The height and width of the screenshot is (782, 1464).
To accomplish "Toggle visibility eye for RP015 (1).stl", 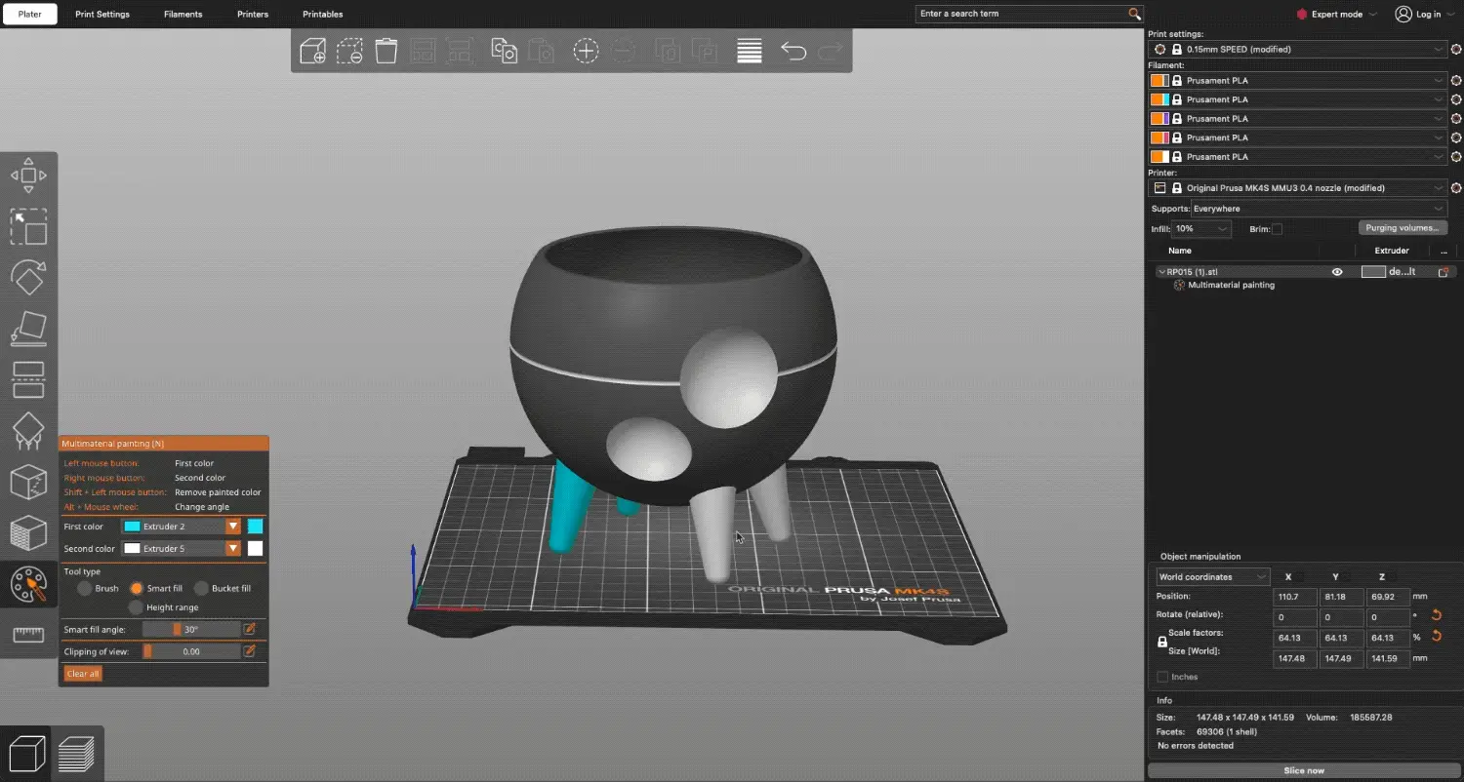I will (1337, 272).
